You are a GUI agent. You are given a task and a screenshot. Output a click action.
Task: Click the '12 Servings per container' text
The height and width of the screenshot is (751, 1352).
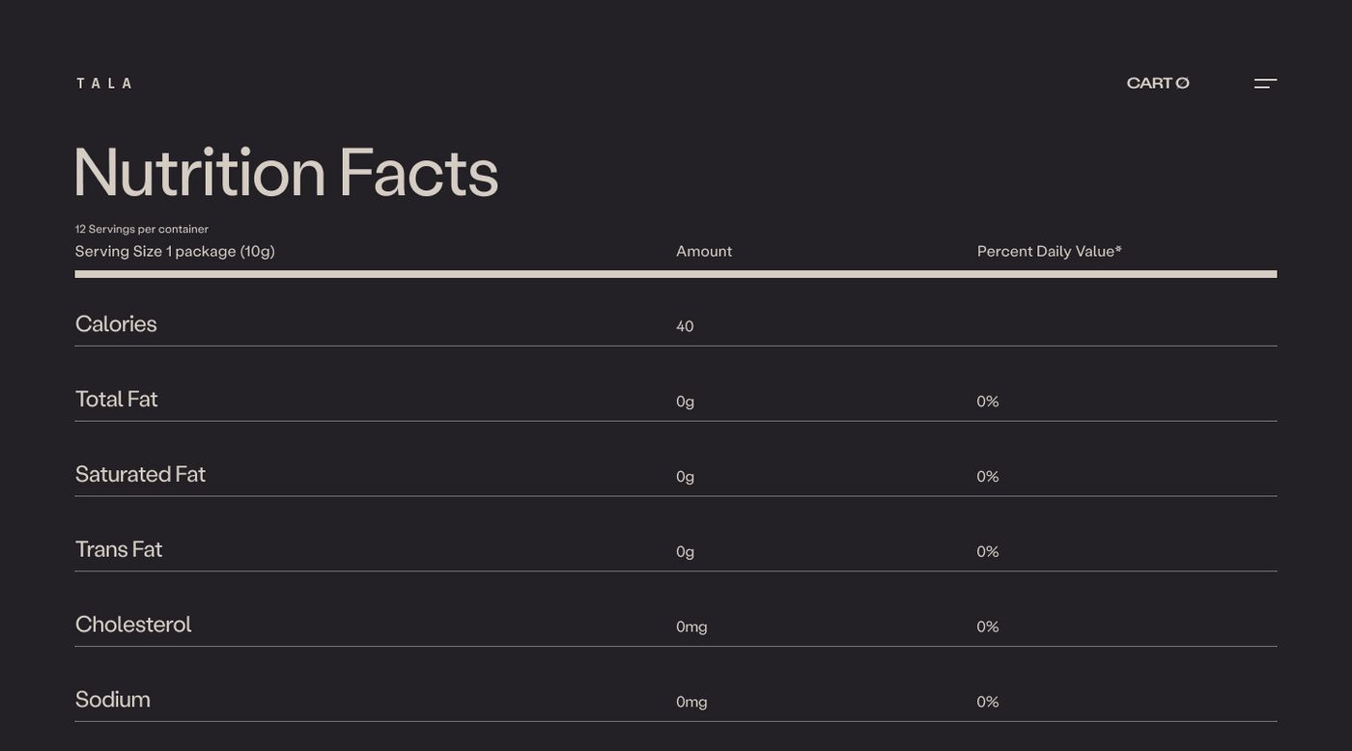point(142,229)
